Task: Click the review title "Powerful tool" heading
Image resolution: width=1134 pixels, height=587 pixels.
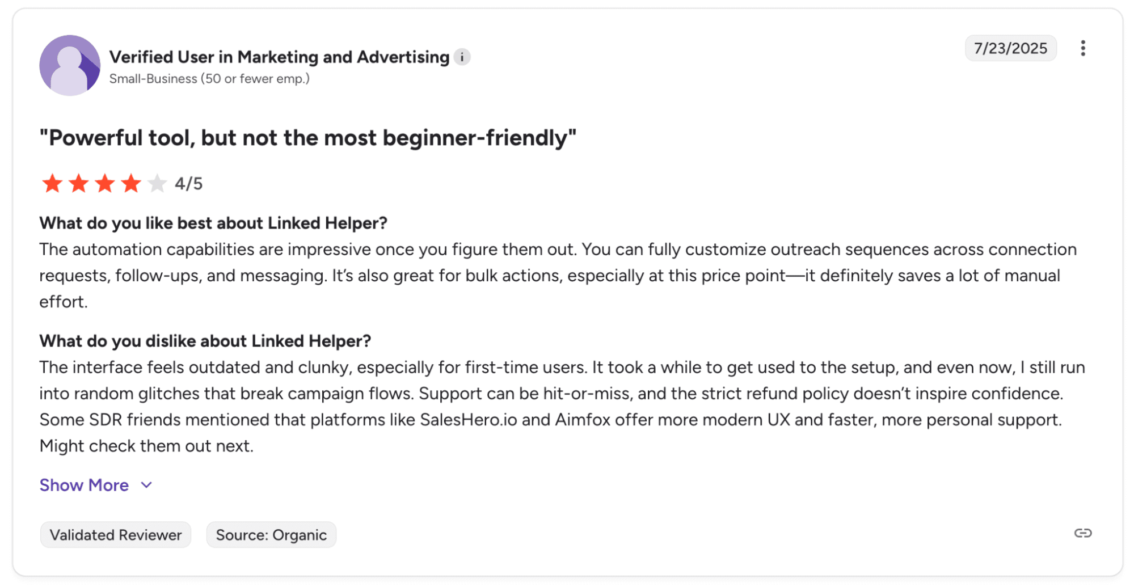Action: 307,138
